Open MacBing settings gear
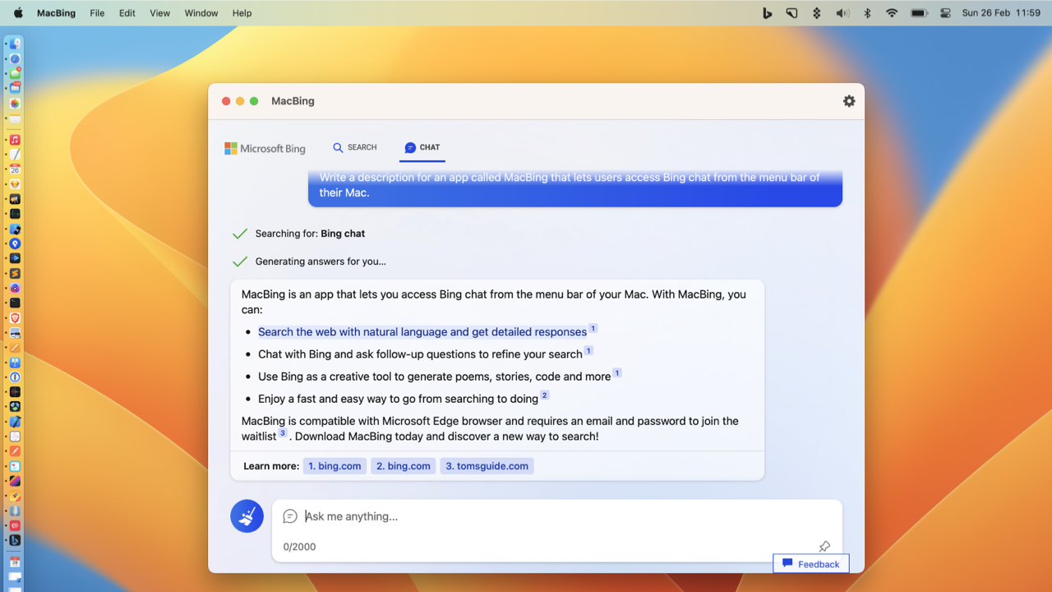The height and width of the screenshot is (592, 1052). click(x=849, y=101)
